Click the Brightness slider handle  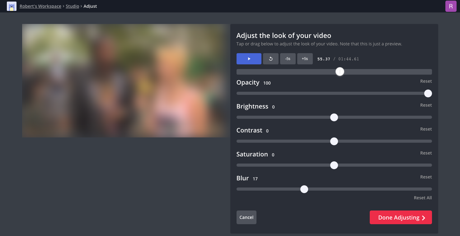point(334,117)
